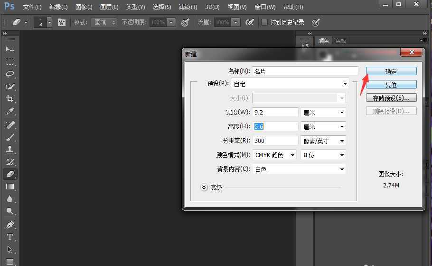
Task: Switch to the 色板 tab
Action: coord(340,41)
